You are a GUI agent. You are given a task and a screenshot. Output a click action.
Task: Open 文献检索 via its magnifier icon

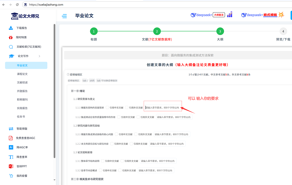tap(11, 47)
